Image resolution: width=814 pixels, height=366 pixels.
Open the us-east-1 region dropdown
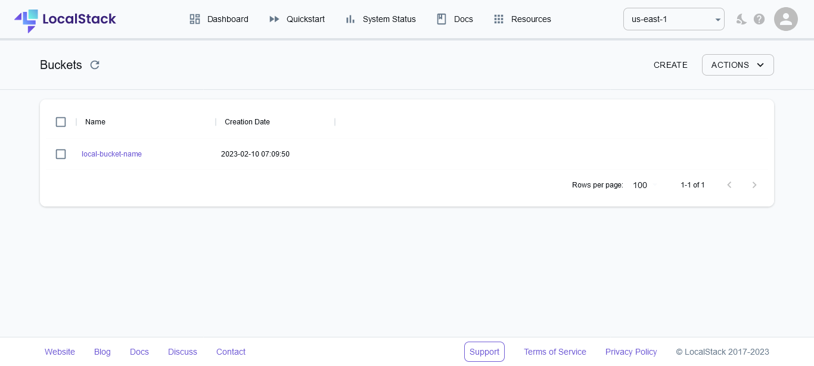click(674, 19)
